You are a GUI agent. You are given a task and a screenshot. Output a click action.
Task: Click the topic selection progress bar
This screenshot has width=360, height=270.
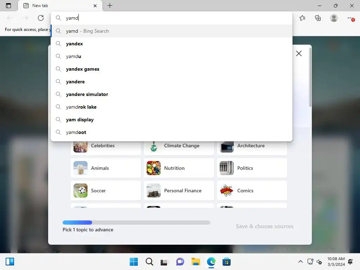coord(136,223)
